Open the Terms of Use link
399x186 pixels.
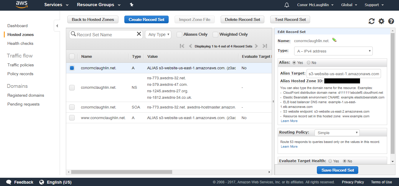(x=381, y=182)
